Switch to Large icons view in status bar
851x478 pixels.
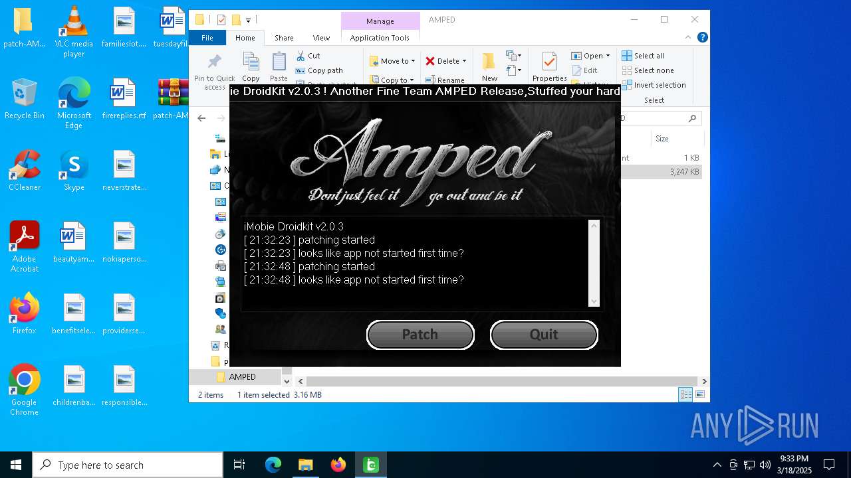pyautogui.click(x=699, y=395)
